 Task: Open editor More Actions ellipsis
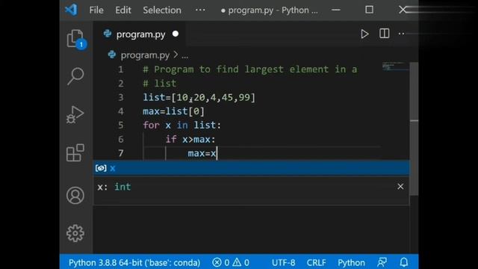tap(402, 34)
